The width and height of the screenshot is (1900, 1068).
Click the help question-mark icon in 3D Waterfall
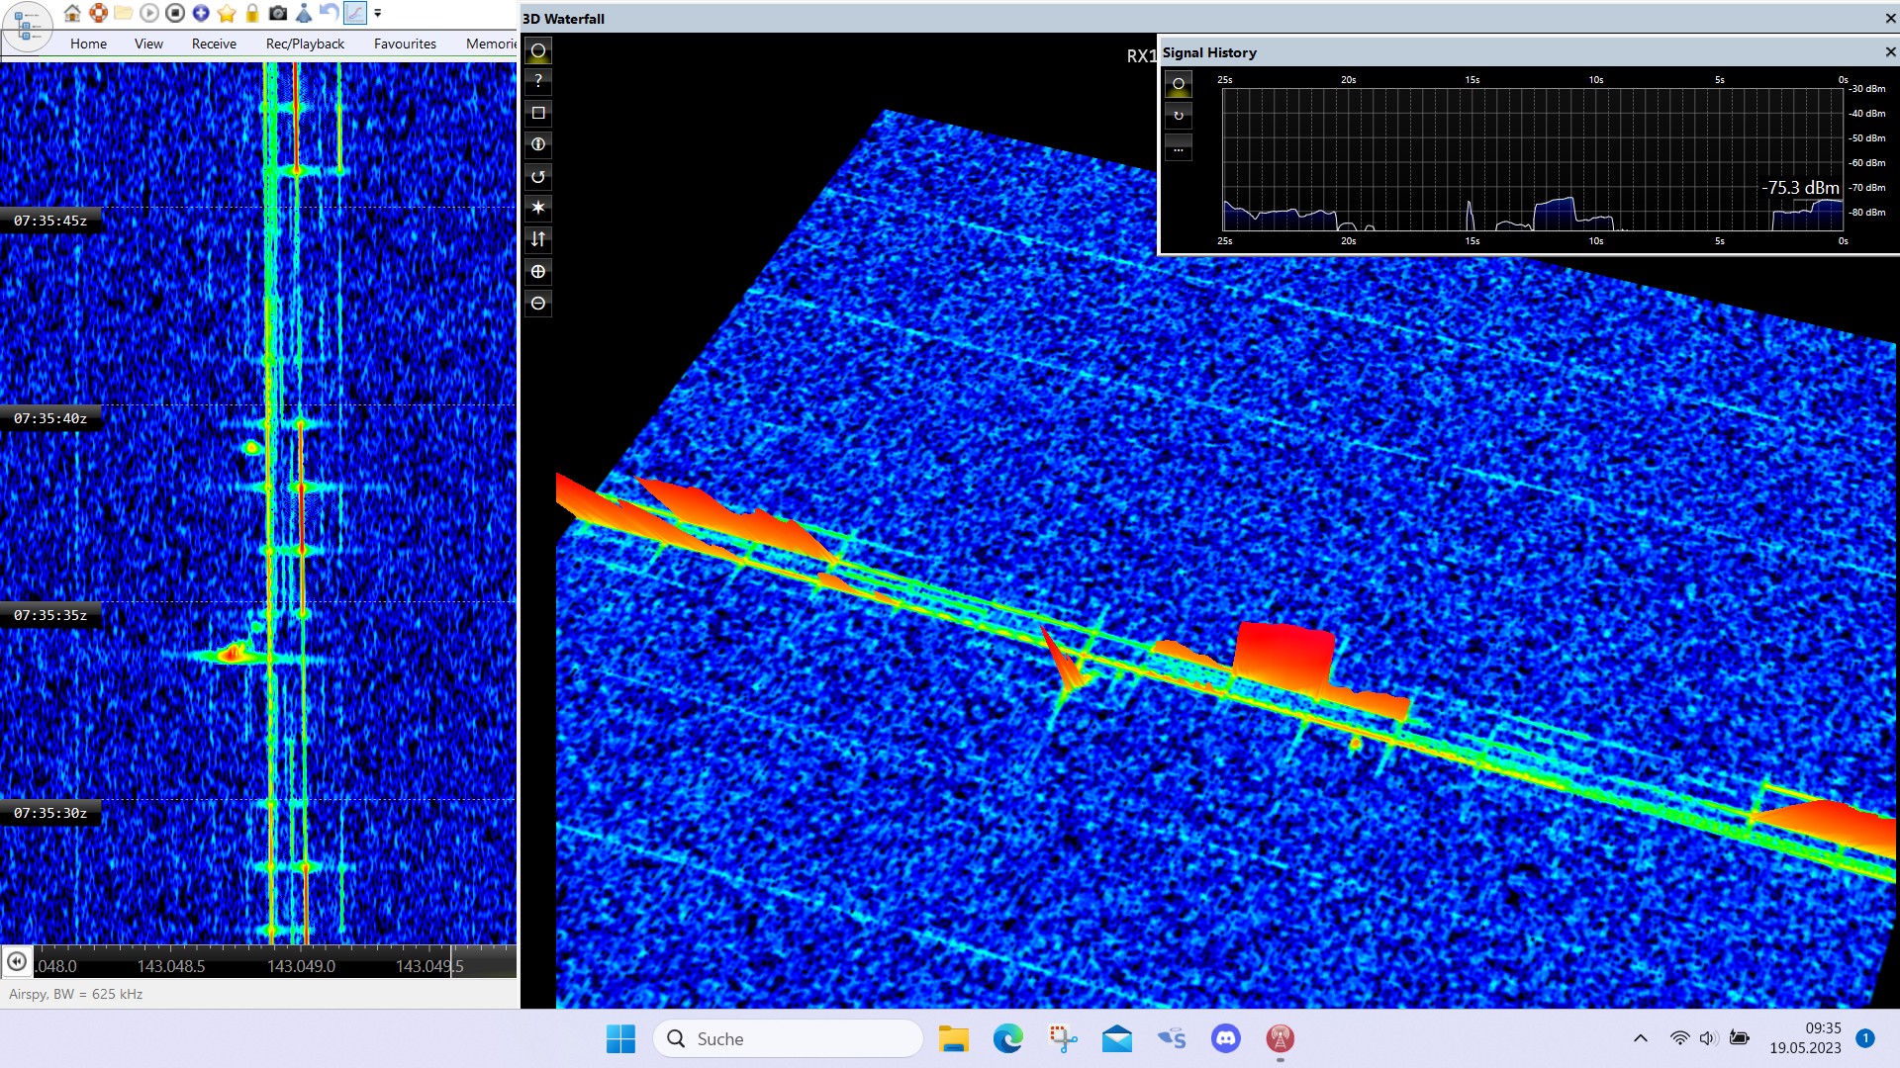(x=538, y=81)
